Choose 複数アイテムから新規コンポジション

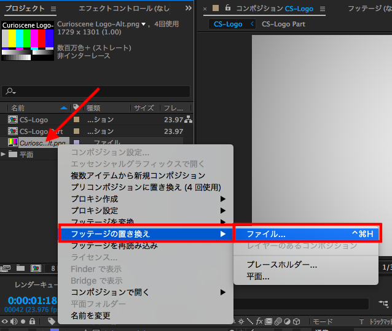pos(138,176)
